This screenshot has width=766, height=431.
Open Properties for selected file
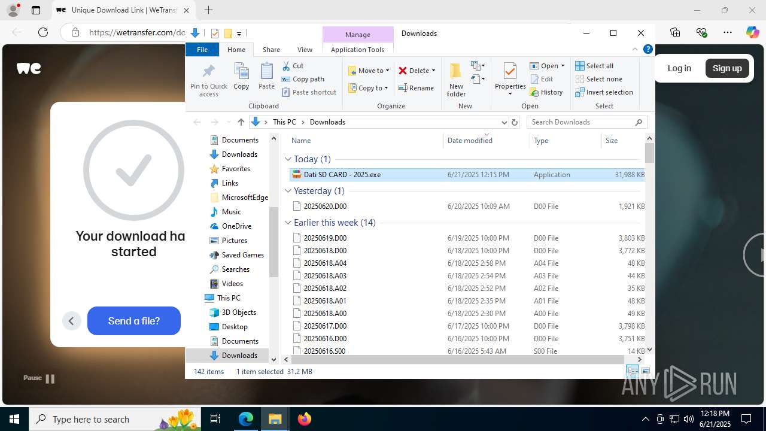tap(510, 80)
